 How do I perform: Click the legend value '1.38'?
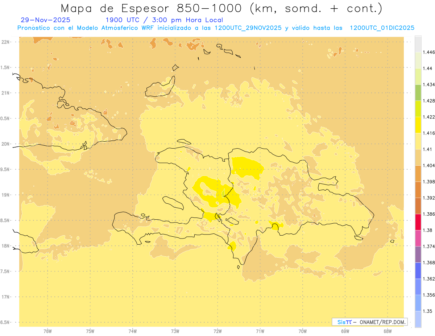[x=428, y=230]
